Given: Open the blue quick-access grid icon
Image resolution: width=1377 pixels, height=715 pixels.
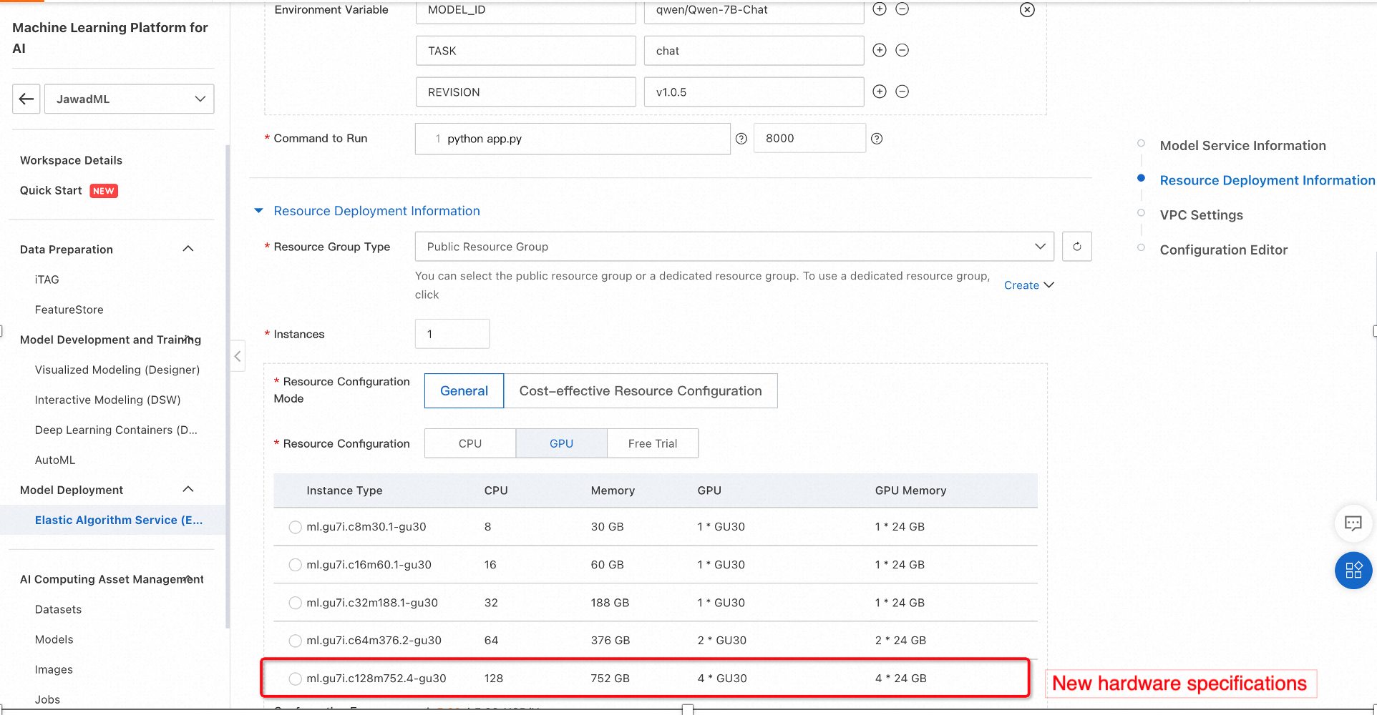Looking at the screenshot, I should click(x=1353, y=571).
